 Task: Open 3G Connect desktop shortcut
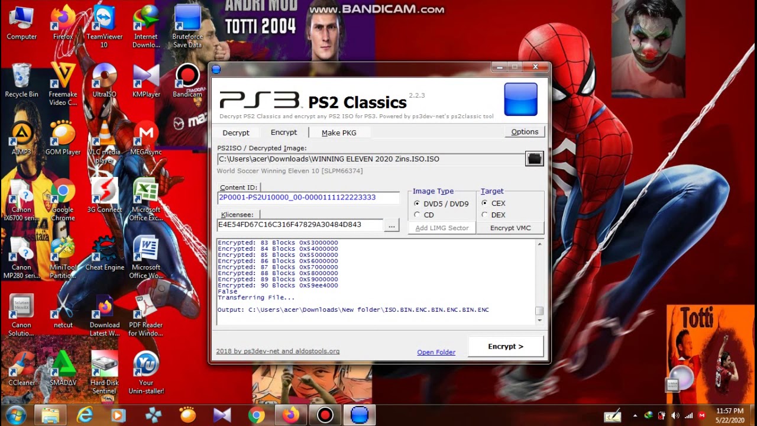click(105, 195)
